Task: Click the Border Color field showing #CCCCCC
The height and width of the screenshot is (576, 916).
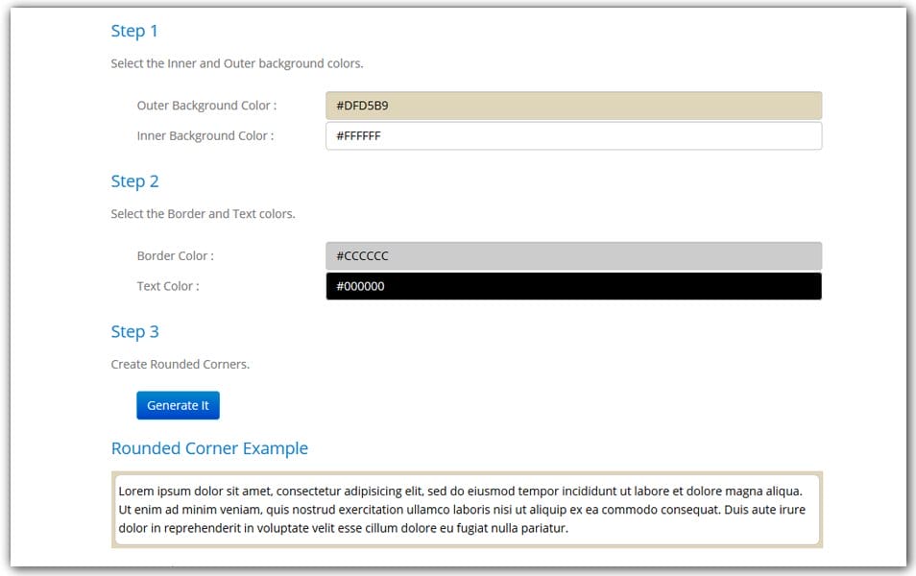Action: 571,255
